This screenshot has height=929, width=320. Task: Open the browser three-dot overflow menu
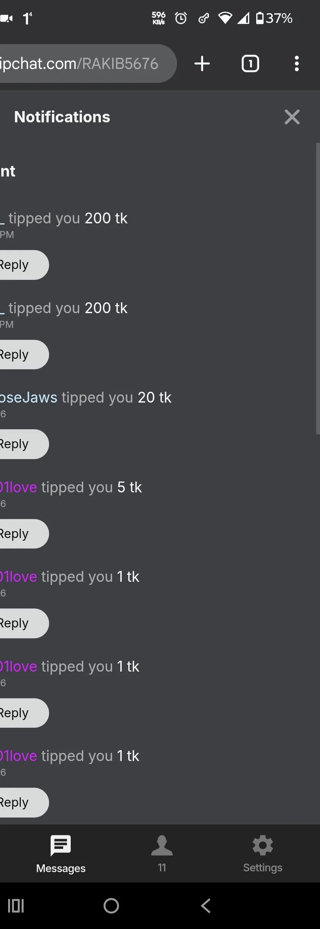296,63
